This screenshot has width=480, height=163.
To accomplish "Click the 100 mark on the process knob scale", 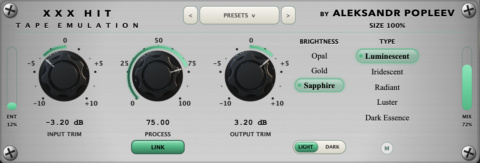I will tap(185, 103).
